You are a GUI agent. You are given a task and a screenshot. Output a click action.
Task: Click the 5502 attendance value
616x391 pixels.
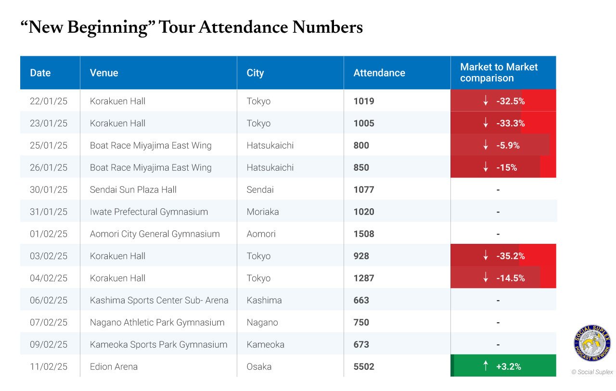coord(364,366)
